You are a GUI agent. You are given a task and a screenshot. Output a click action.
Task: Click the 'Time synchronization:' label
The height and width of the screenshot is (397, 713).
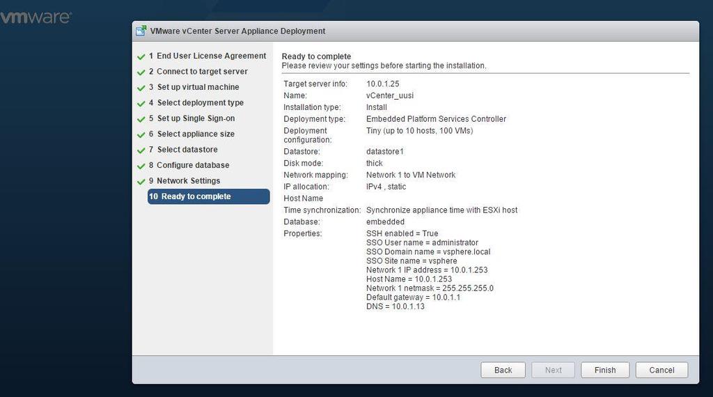[322, 210]
